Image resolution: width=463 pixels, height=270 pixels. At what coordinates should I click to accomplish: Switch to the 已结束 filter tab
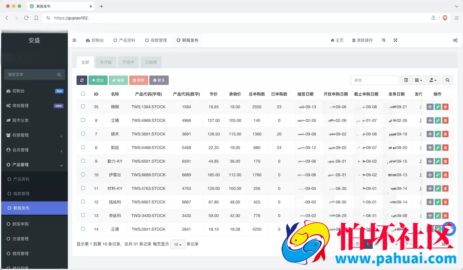point(151,62)
